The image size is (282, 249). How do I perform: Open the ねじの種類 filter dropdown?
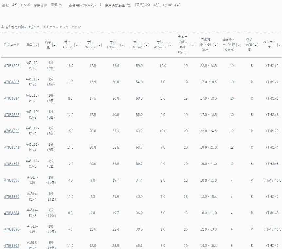coord(255,45)
